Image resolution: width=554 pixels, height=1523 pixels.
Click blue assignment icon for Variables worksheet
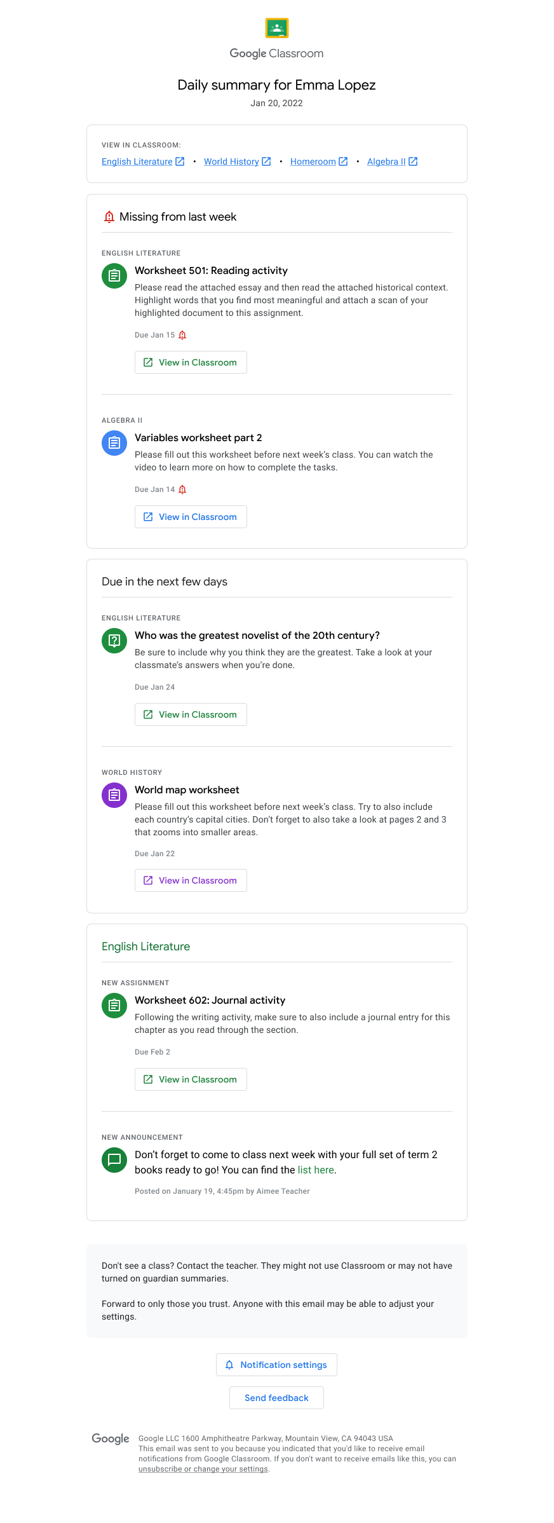[x=114, y=443]
